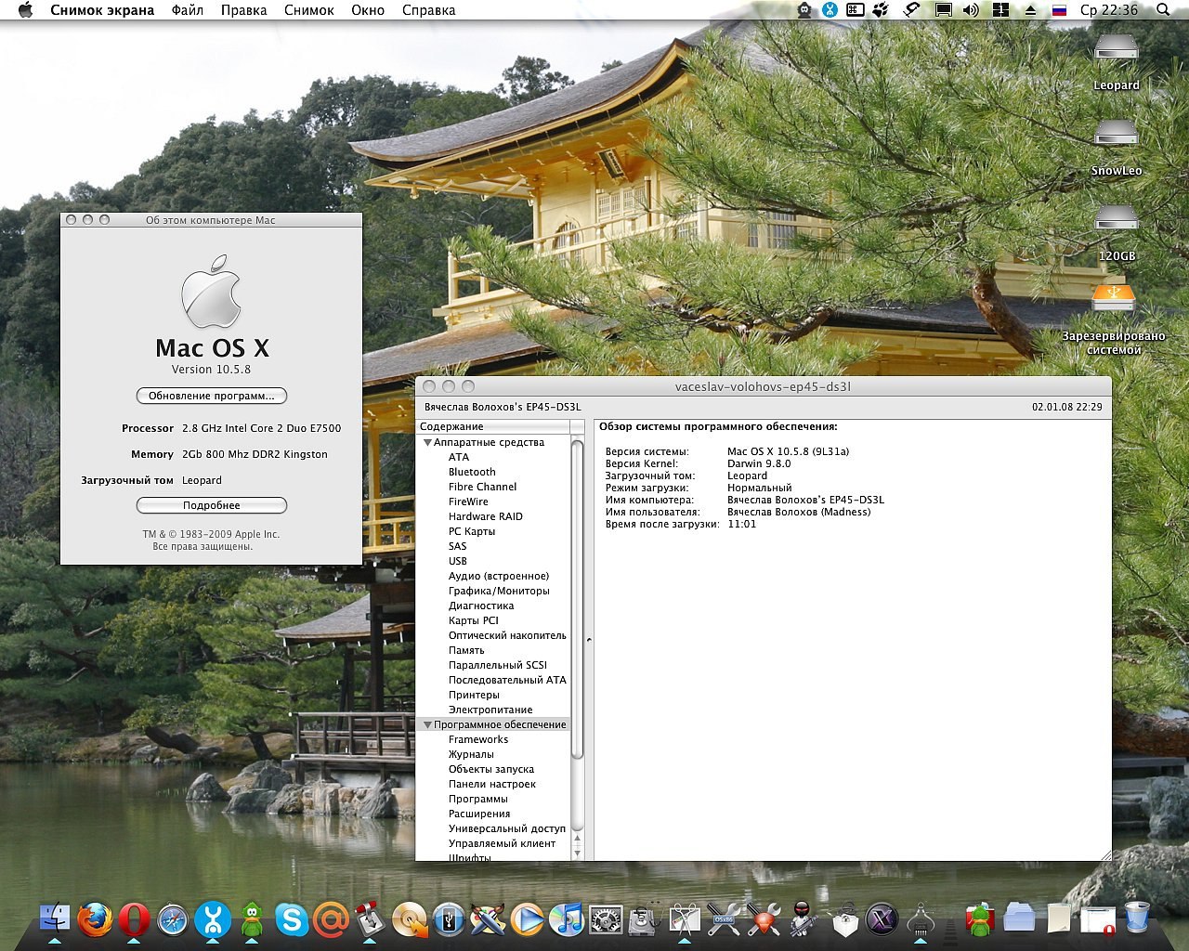1189x951 pixels.
Task: Open System Preferences gear icon in Dock
Action: click(606, 919)
